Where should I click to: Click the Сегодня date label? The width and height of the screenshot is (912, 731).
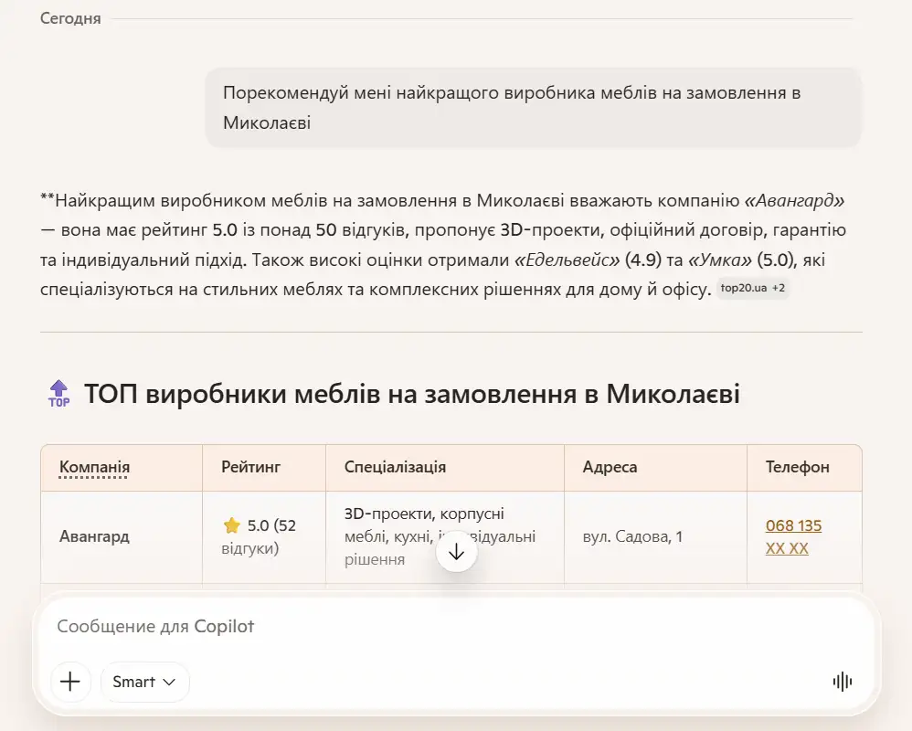[x=70, y=18]
